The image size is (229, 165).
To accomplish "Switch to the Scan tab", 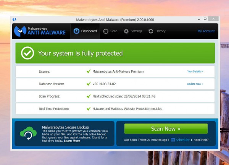I will click(110, 31).
